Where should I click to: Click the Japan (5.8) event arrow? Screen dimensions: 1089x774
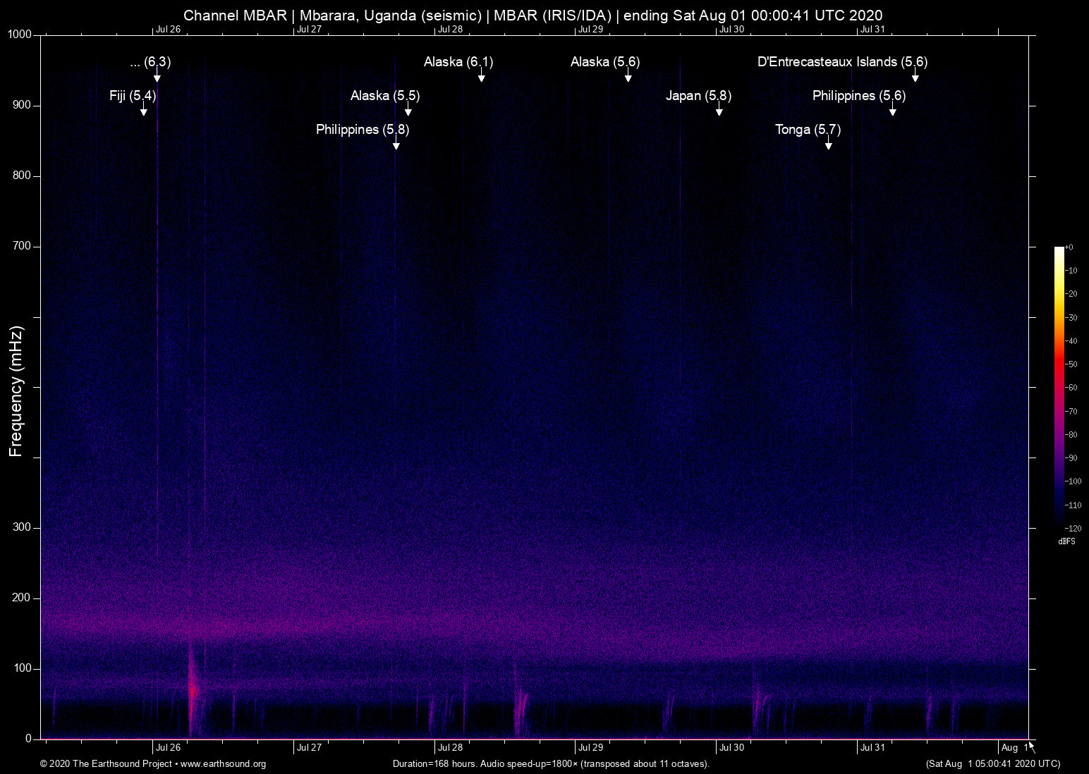[x=719, y=111]
